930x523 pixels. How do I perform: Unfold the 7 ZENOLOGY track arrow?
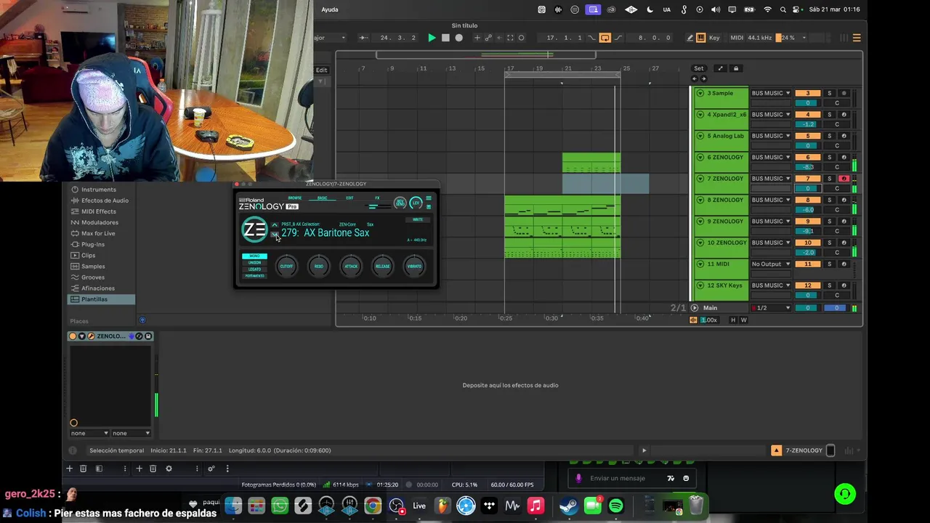tap(700, 179)
